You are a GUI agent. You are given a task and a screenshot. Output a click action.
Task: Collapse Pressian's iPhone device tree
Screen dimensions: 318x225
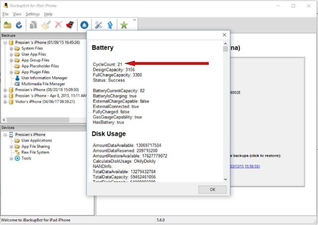5,135
